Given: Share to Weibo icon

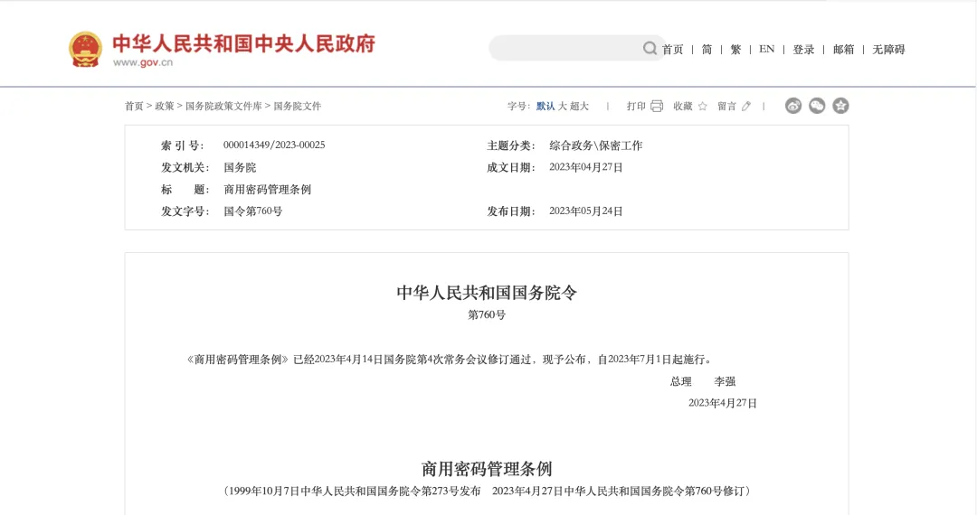Looking at the screenshot, I should point(793,106).
